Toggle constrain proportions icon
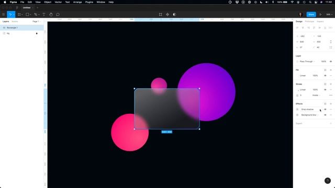Screen dimensions: 335x188 point(331,42)
